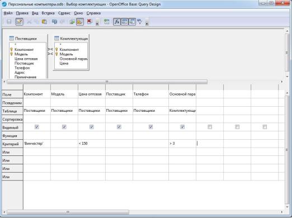This screenshot has height=218, width=292.
Task: Select the Поле row header
Action: (x=12, y=94)
